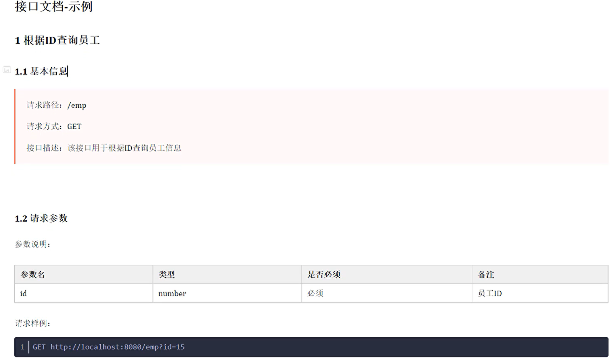Image resolution: width=613 pixels, height=360 pixels.
Task: Click the 1.2 请求参数 heading
Action: tap(41, 218)
